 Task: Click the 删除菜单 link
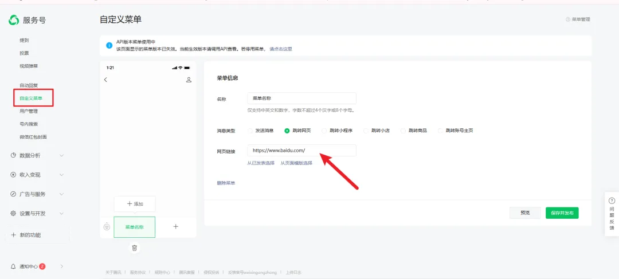click(226, 183)
